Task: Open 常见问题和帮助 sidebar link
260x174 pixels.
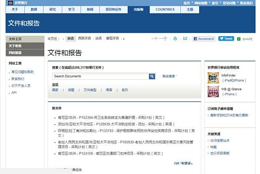Action: [x=23, y=72]
